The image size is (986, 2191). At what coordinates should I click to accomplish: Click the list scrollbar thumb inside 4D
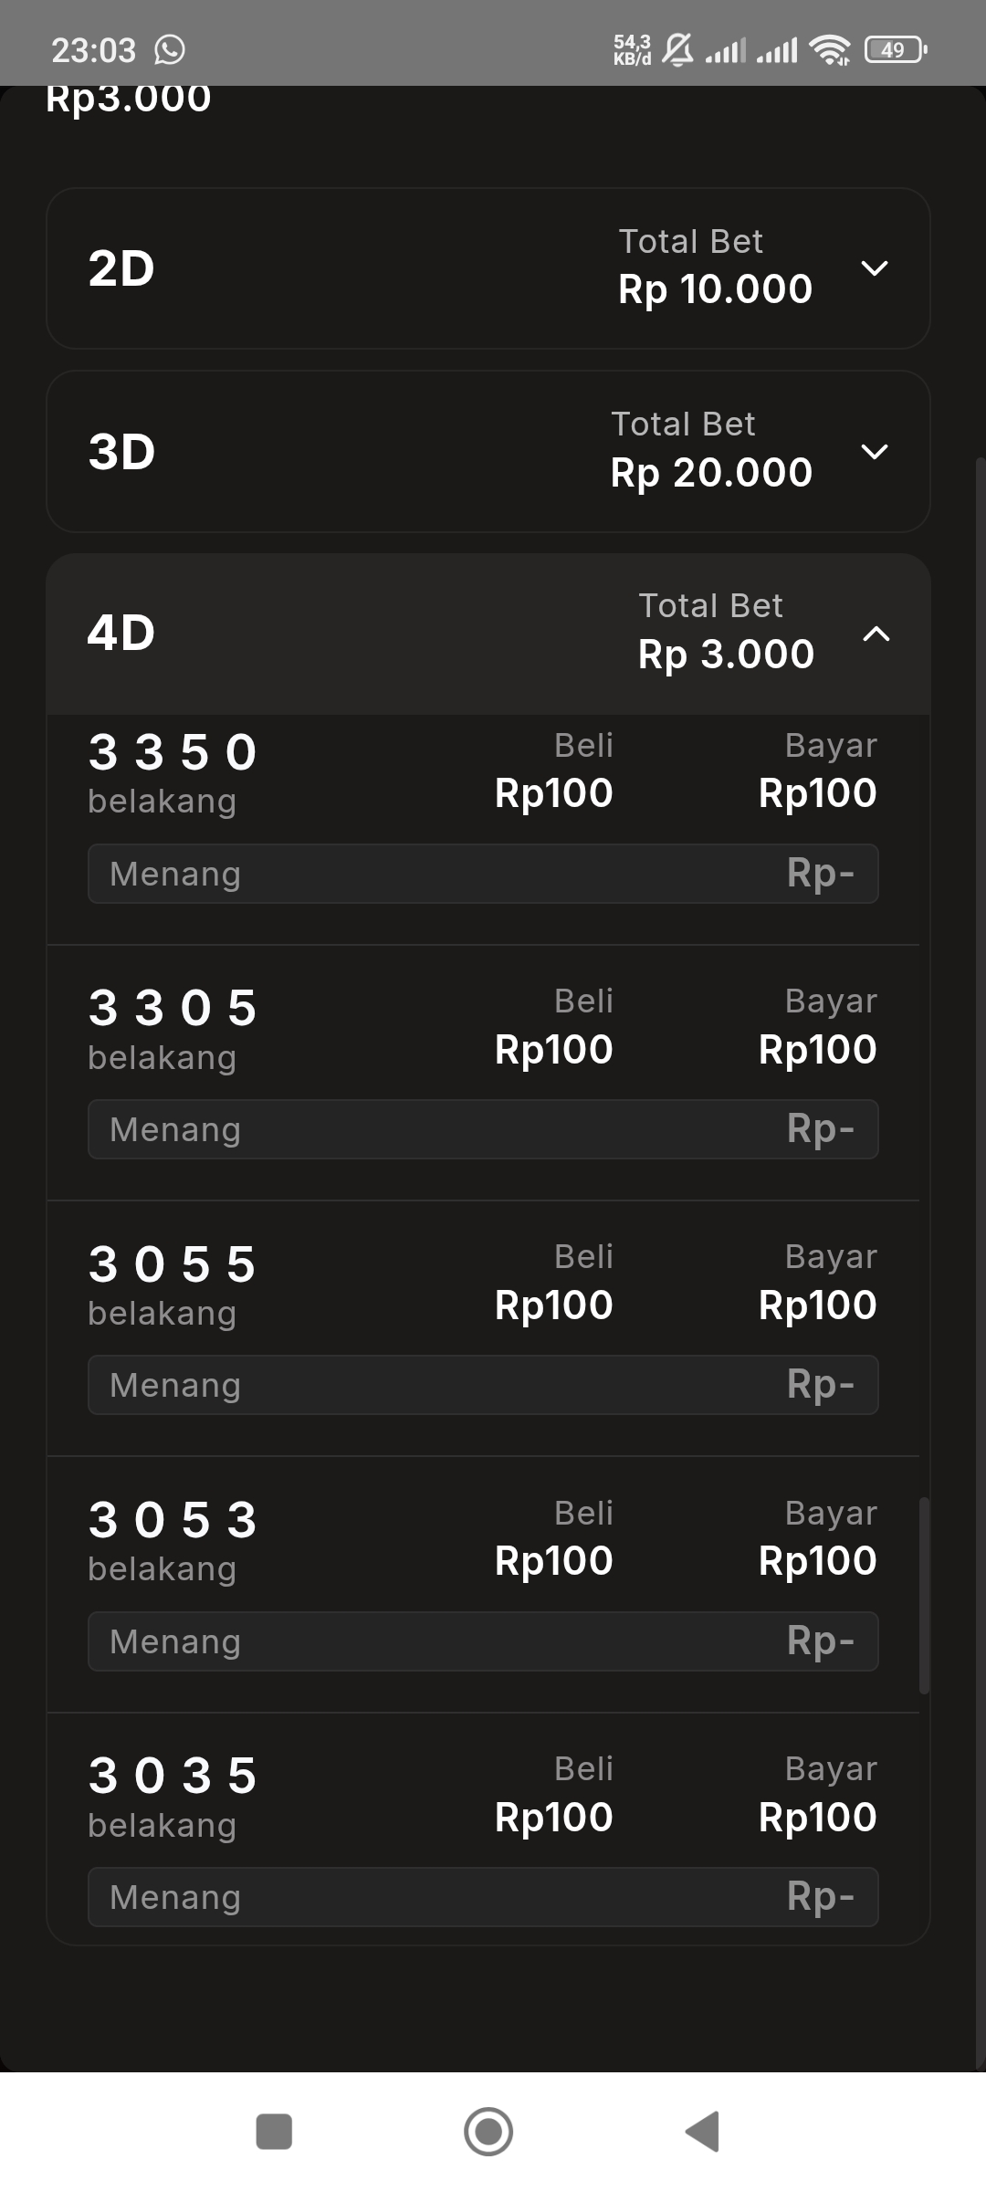[924, 1595]
